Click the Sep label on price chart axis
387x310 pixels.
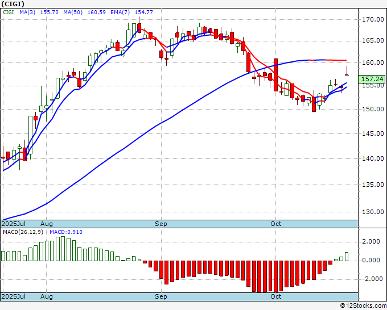tap(161, 224)
